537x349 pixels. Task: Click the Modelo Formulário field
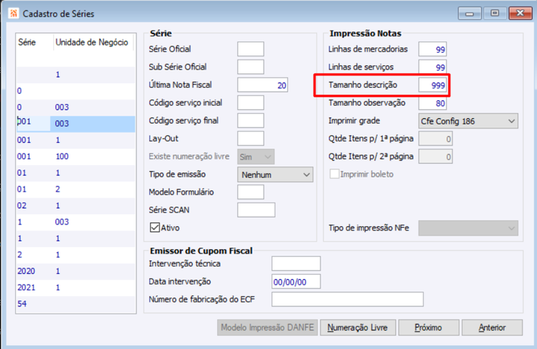250,192
